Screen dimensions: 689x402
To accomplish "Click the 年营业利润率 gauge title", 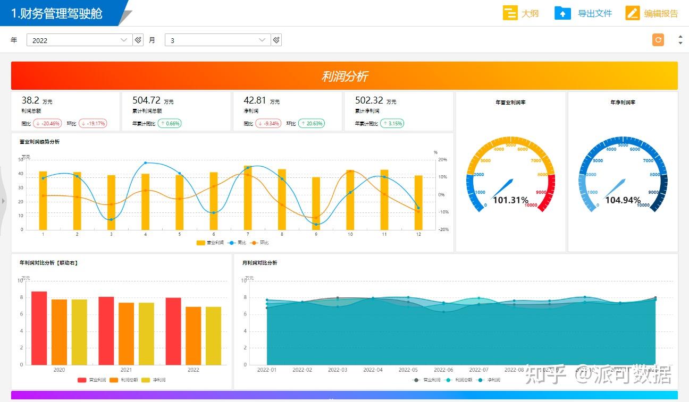I will click(x=510, y=102).
